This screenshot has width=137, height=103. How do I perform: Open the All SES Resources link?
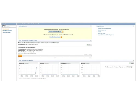pos(102,30)
